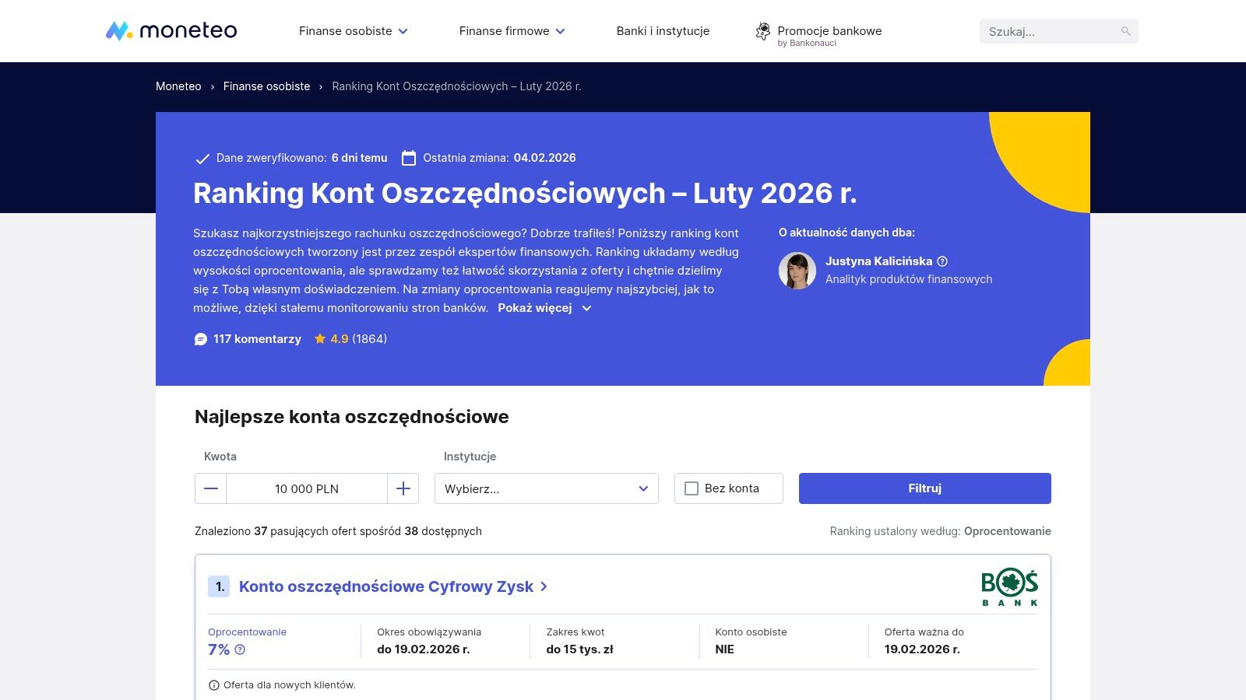Decrease amount with the minus button
1246x700 pixels.
[211, 488]
